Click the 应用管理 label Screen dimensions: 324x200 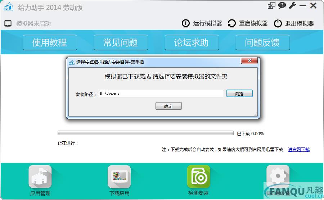(x=40, y=193)
